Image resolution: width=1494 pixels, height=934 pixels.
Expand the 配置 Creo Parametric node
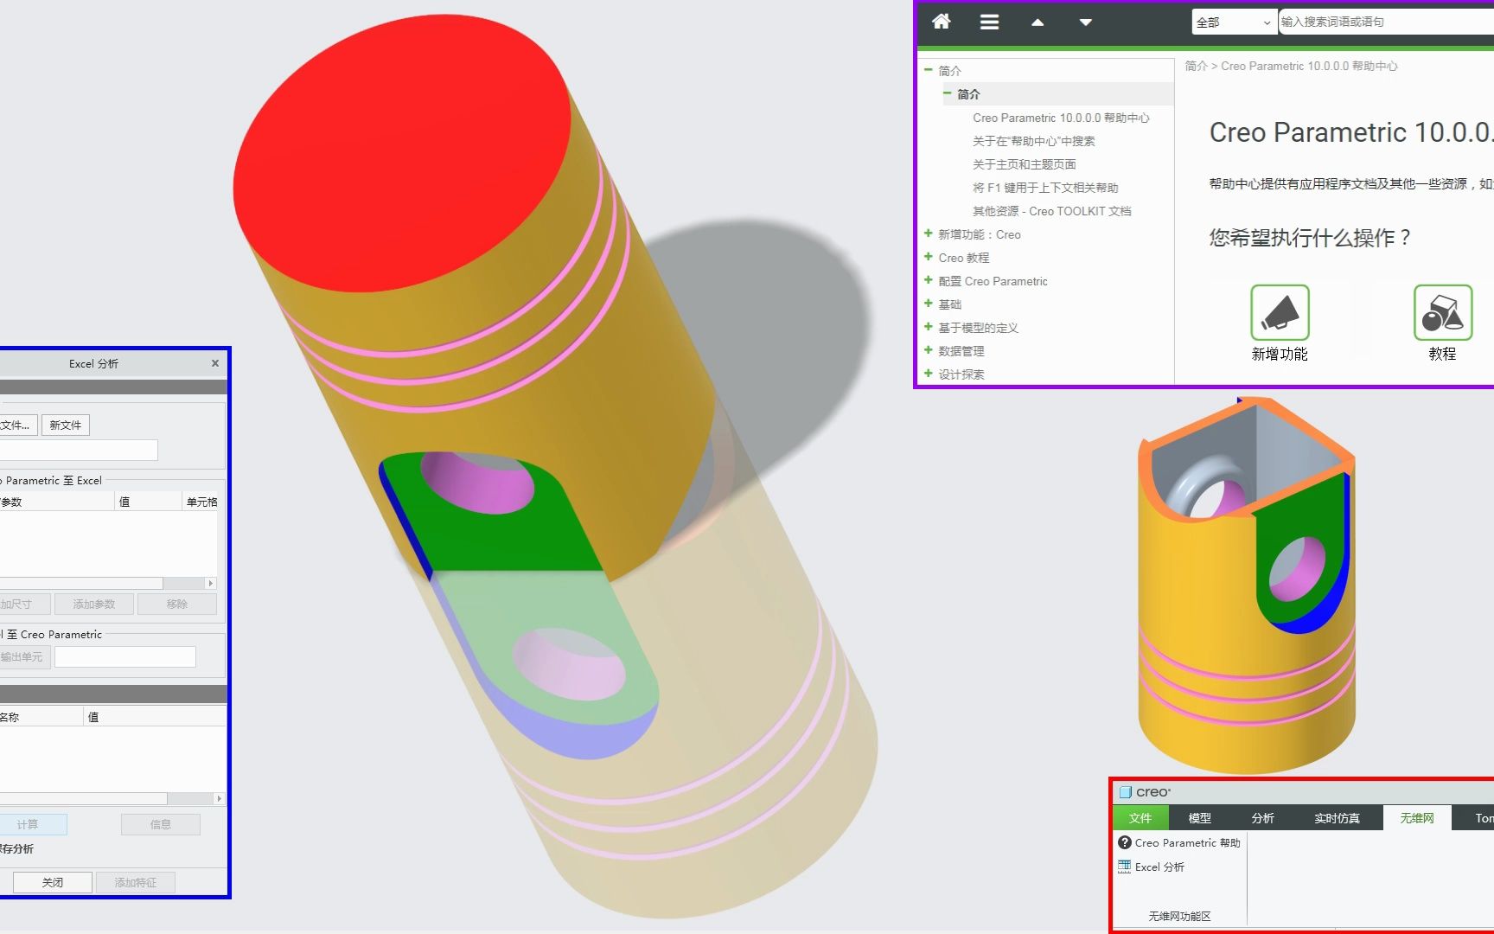coord(929,280)
